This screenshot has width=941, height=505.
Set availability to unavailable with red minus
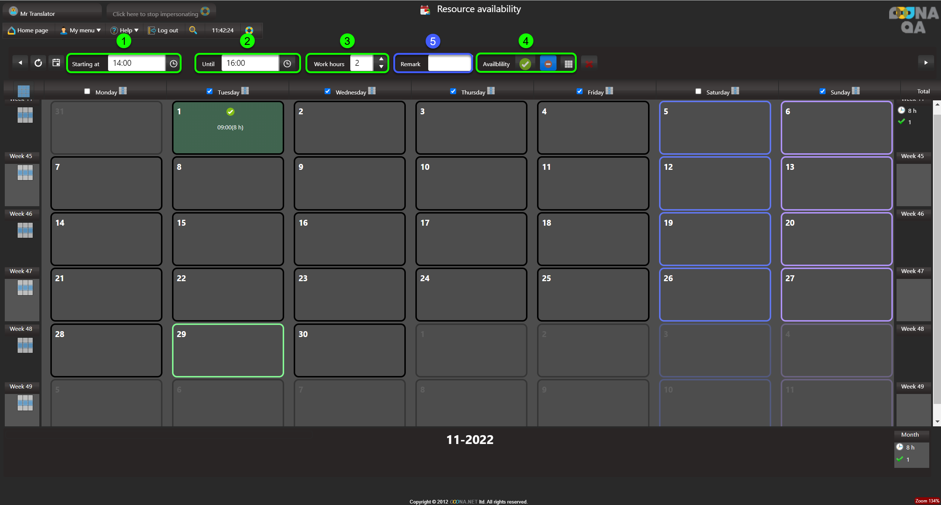coord(548,64)
